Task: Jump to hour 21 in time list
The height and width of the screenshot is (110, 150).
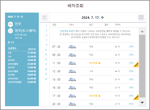Action: coord(46,74)
